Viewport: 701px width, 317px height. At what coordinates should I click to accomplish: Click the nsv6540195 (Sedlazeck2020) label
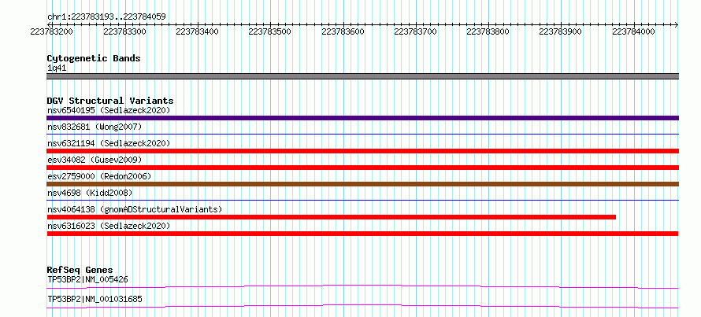pyautogui.click(x=109, y=110)
